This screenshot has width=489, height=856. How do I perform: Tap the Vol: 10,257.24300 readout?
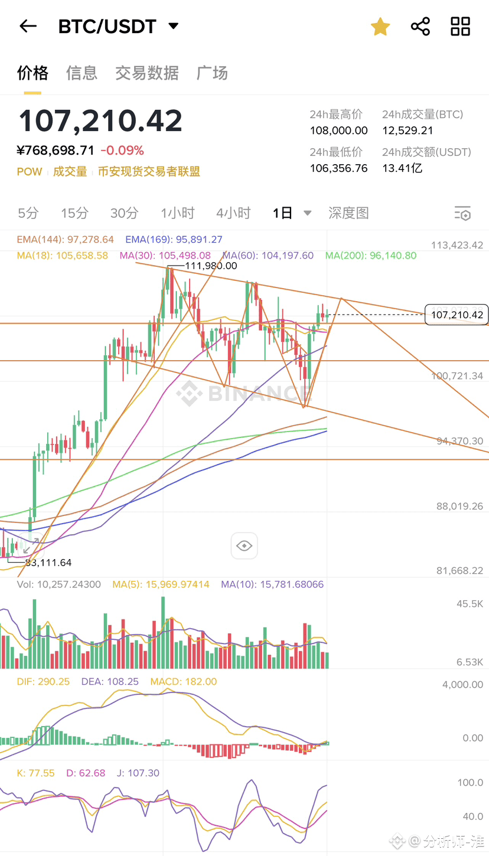[59, 584]
